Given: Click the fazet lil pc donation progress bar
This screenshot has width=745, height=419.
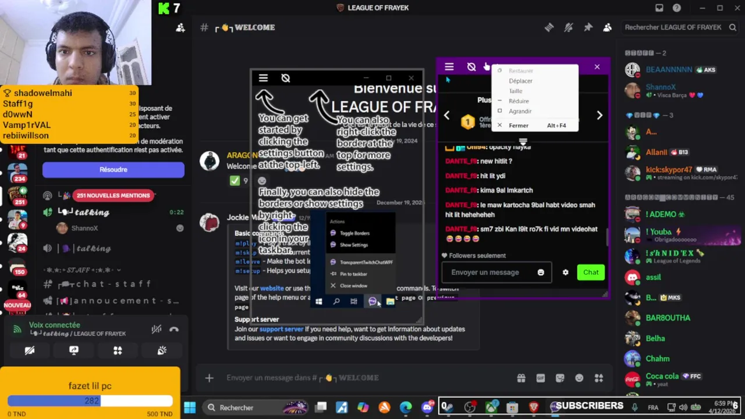Looking at the screenshot, I should point(90,400).
